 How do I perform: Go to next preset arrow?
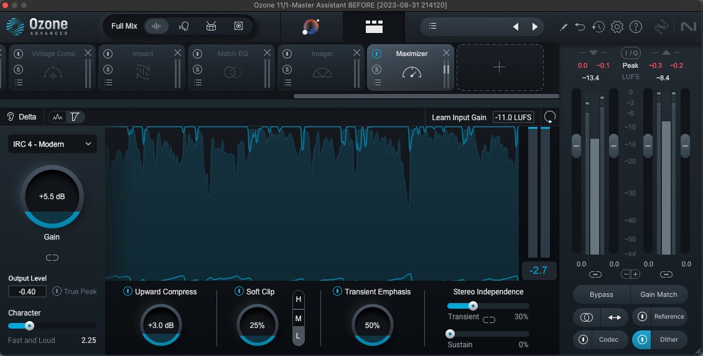pos(535,27)
